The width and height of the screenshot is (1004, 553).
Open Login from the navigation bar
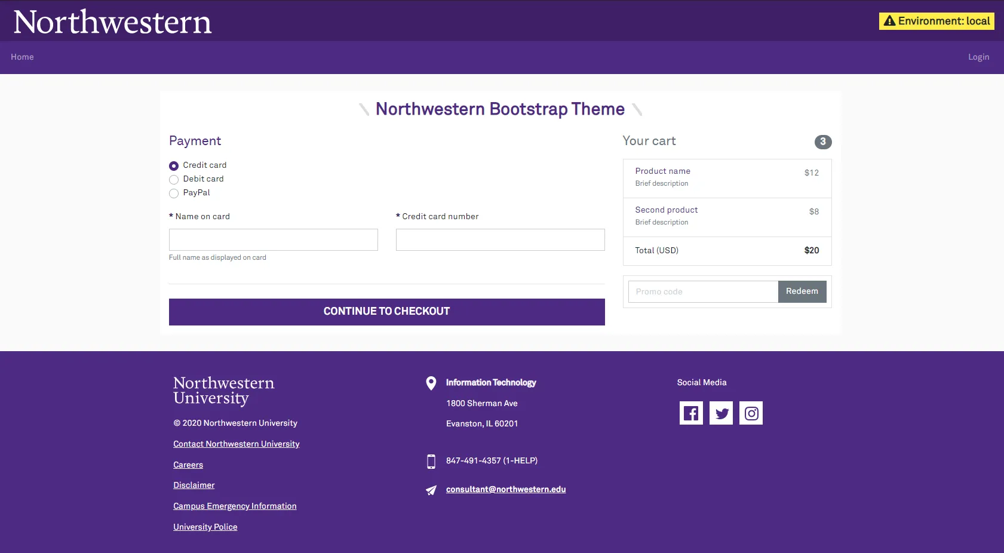click(x=978, y=57)
